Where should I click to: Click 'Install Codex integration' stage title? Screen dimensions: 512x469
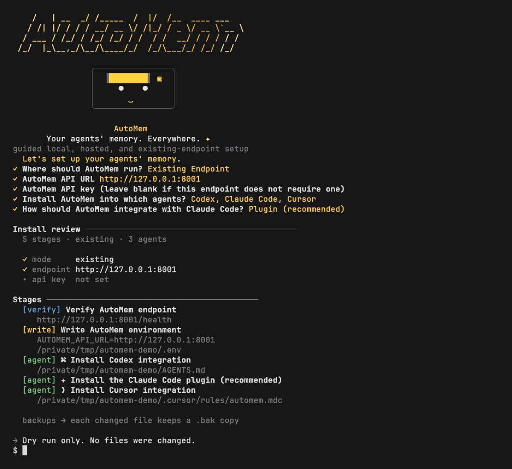pyautogui.click(x=131, y=360)
